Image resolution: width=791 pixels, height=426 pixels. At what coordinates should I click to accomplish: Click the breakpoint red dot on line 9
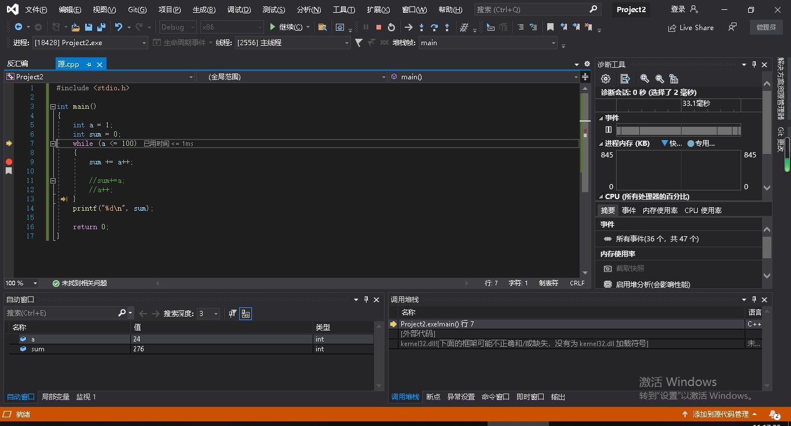[x=9, y=162]
